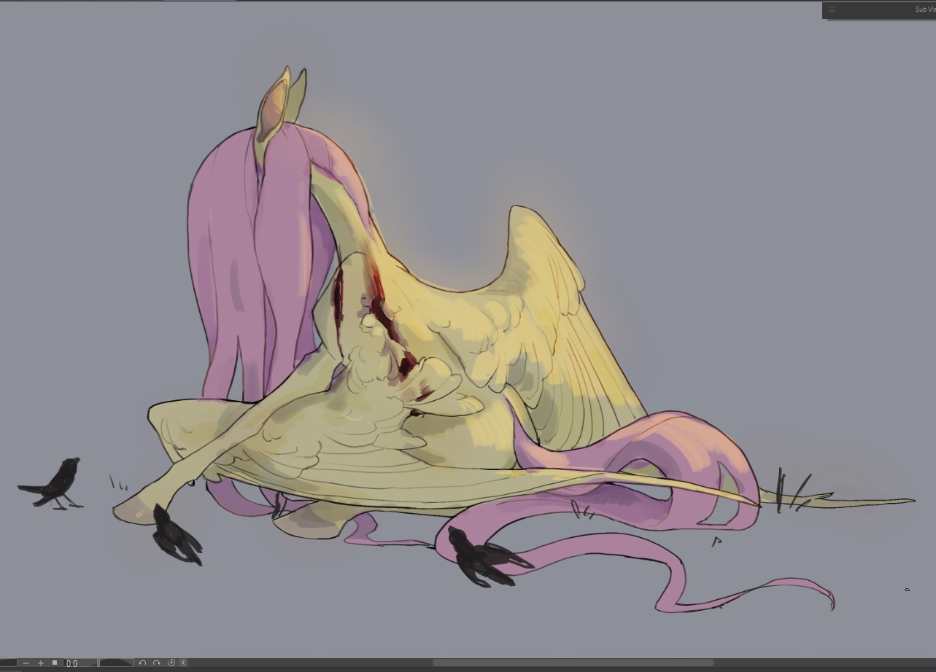This screenshot has width=936, height=672.
Task: Rotate canvas right with clockwise arrow
Action: tap(156, 663)
